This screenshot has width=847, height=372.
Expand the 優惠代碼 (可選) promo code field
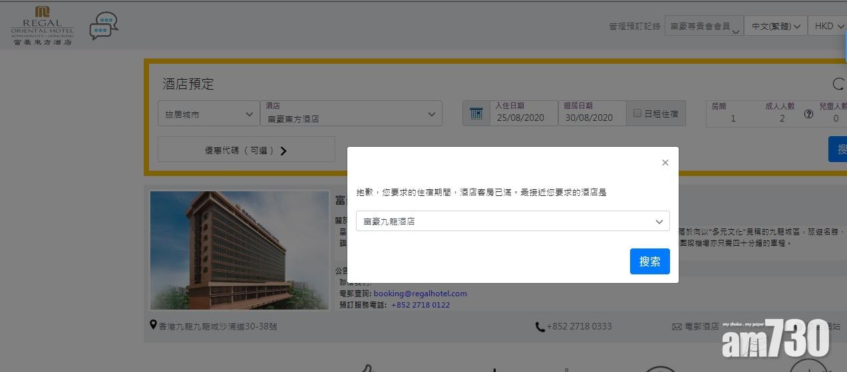[246, 150]
